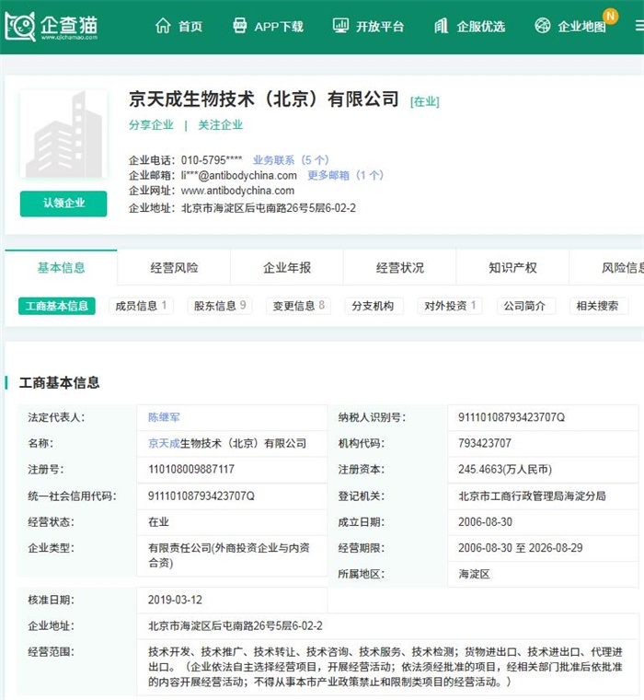Click the 纳税人识别号 value 91110108793423707Q
Screen dimensions: 644x700
pos(512,417)
